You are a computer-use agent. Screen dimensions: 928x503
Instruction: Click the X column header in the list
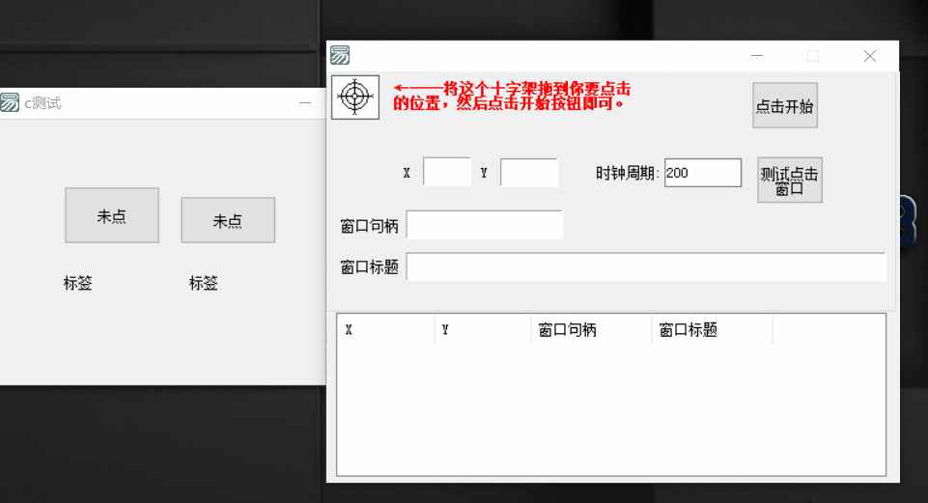click(x=386, y=329)
